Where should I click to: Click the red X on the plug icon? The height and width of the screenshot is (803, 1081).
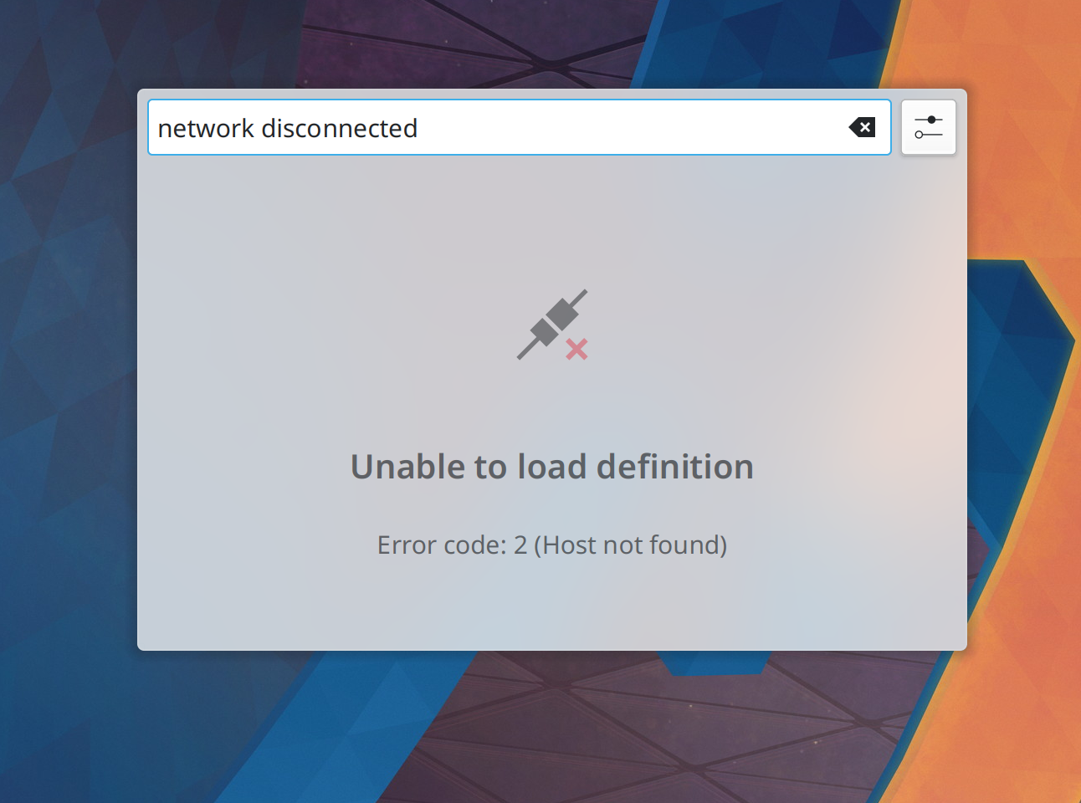(576, 349)
